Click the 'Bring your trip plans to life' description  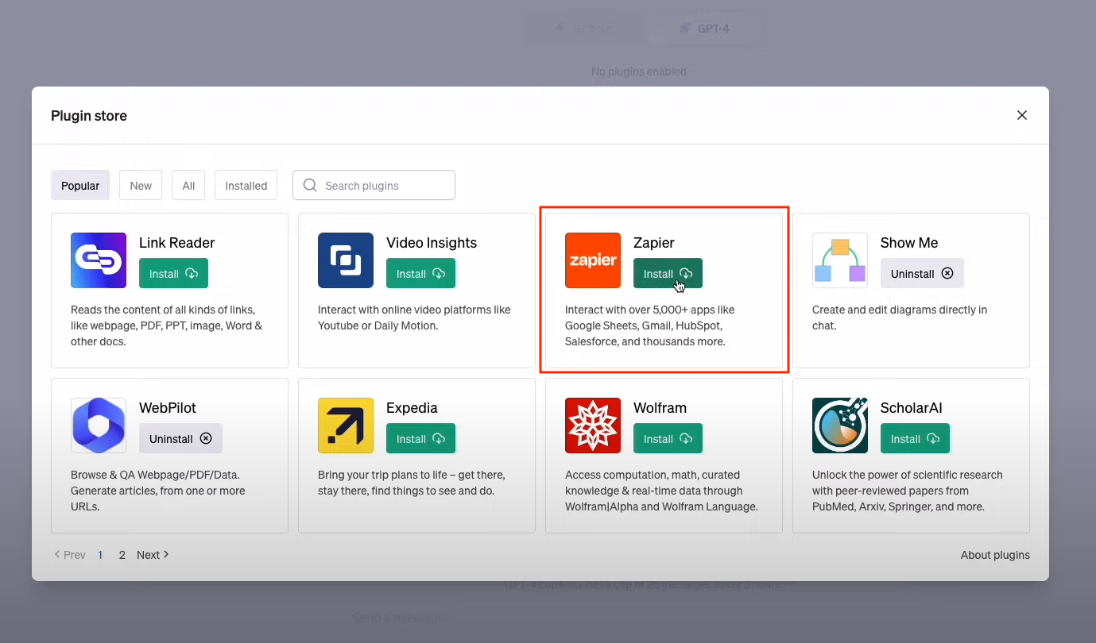pyautogui.click(x=412, y=483)
